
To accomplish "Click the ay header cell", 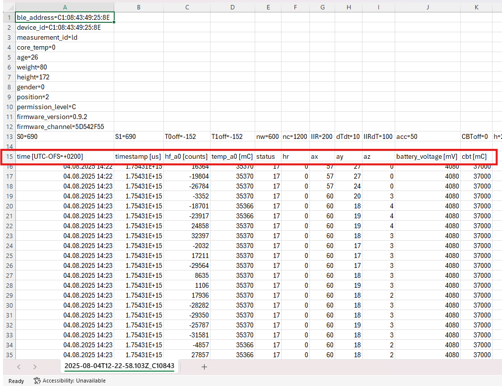I will pos(349,156).
